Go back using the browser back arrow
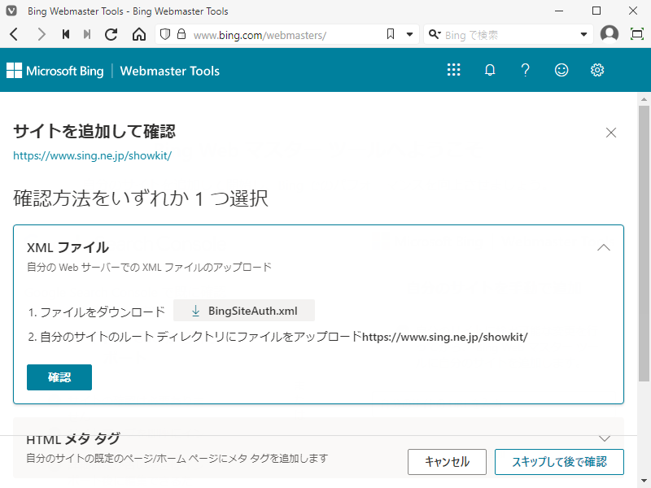The width and height of the screenshot is (651, 488). coord(14,34)
